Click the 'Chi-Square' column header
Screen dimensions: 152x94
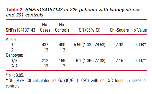click(119, 30)
